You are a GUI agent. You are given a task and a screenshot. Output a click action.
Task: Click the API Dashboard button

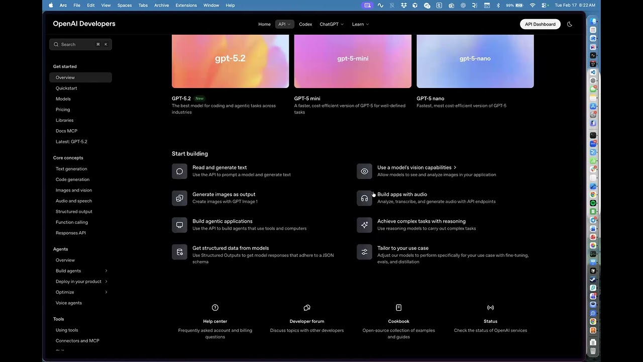(x=540, y=24)
